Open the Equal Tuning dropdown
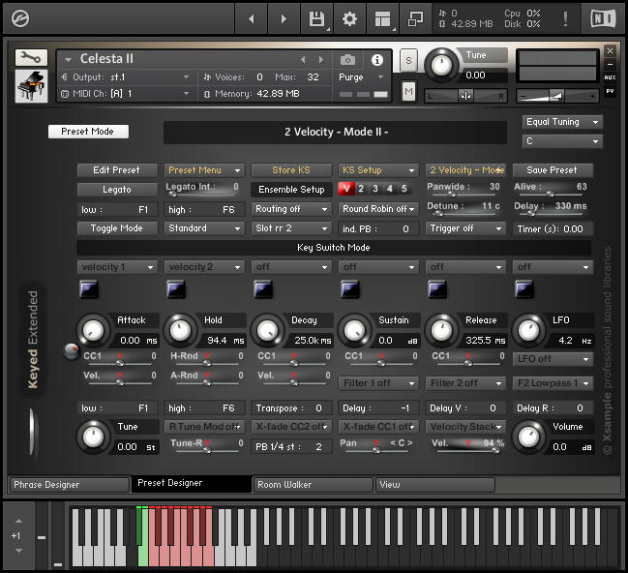This screenshot has height=573, width=628. coord(562,122)
